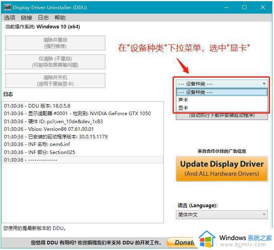Close the DDU window
Viewport: 274px width, 250px height.
point(263,7)
